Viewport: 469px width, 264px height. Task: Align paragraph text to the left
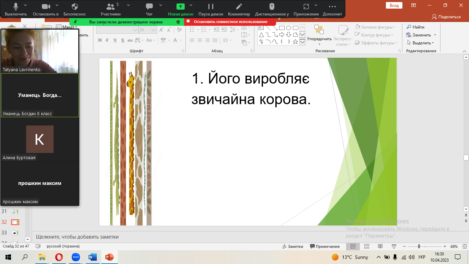coord(192,40)
